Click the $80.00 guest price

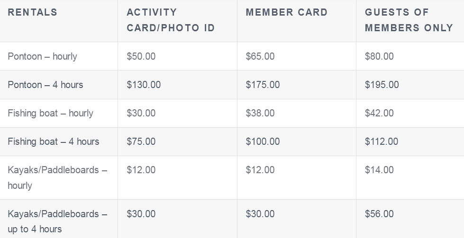[x=379, y=56]
